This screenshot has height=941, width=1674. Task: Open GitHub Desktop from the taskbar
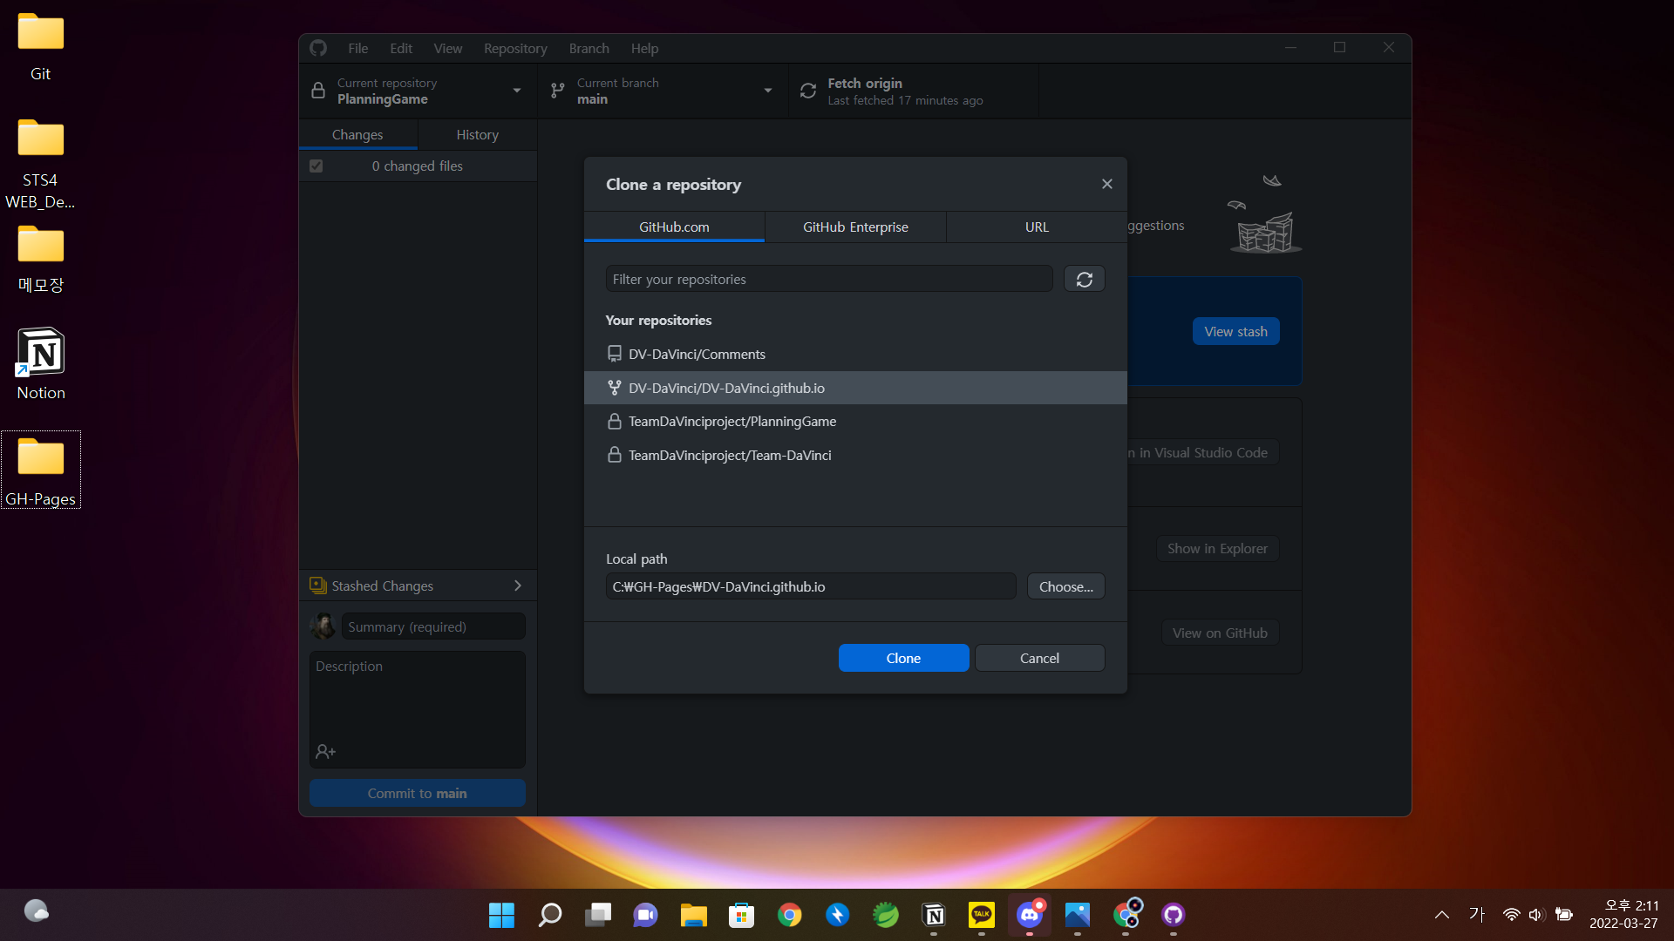(1173, 914)
